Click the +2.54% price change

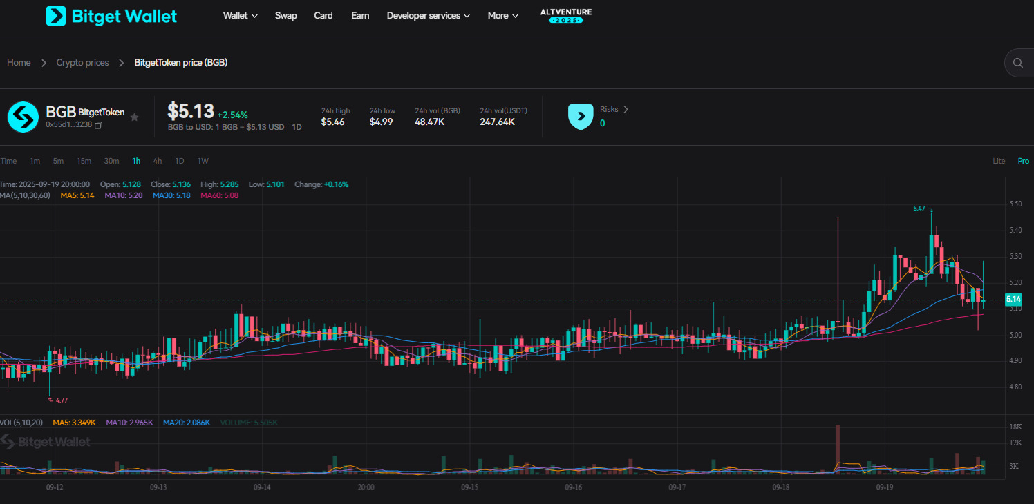click(232, 115)
